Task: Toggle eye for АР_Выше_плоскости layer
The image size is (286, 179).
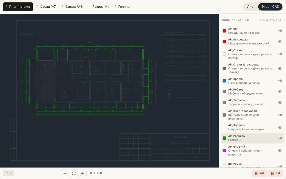Action: [x=280, y=115]
